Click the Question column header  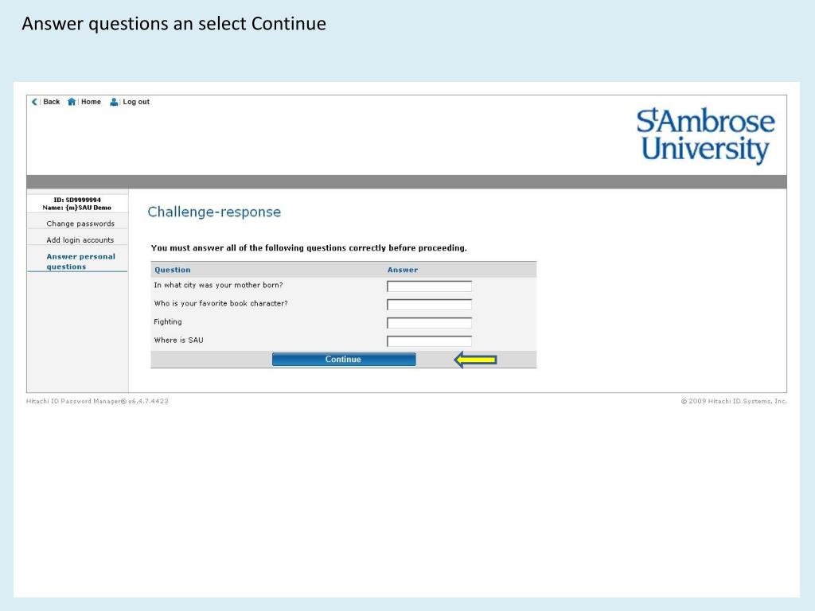click(x=173, y=270)
